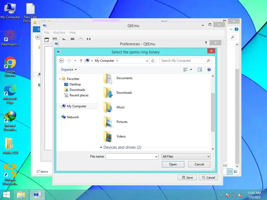Screen dimensions: 267x200
Task: Refresh the My Computer location
Action: tap(153, 61)
